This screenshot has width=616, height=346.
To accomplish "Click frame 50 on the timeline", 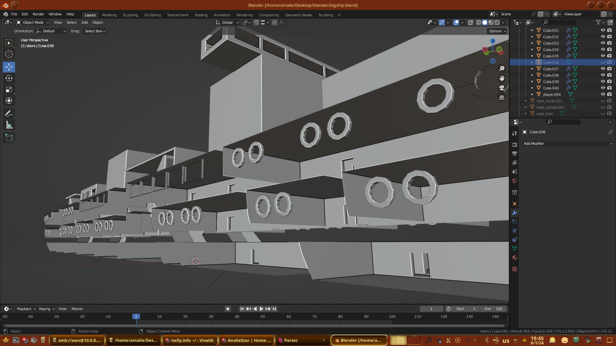I will [263, 317].
